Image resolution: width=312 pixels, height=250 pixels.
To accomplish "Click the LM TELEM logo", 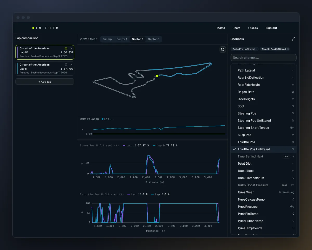I will pos(45,28).
